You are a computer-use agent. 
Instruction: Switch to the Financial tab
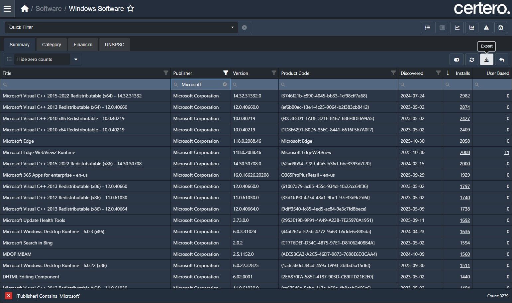coord(83,45)
